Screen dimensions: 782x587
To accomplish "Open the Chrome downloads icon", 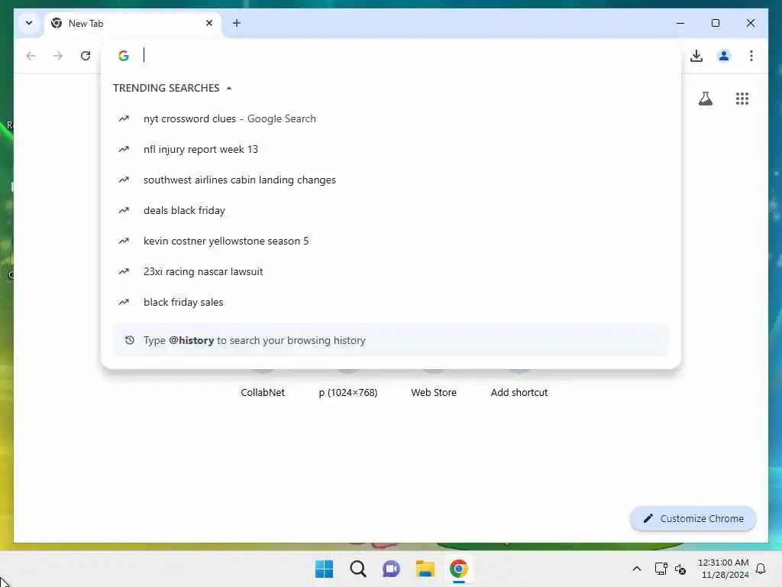I will [696, 56].
